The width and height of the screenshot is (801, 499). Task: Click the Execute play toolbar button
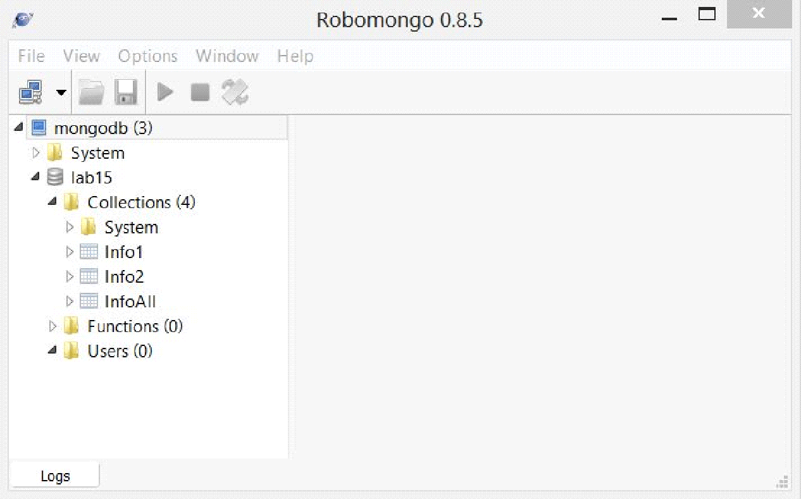[x=165, y=92]
